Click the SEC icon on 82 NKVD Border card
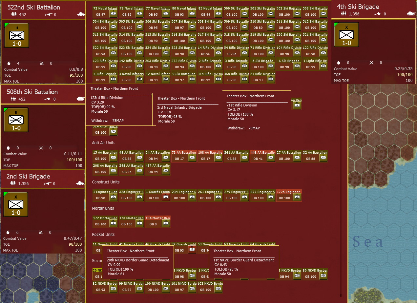This screenshot has height=303, width=417. pyautogui.click(x=113, y=289)
